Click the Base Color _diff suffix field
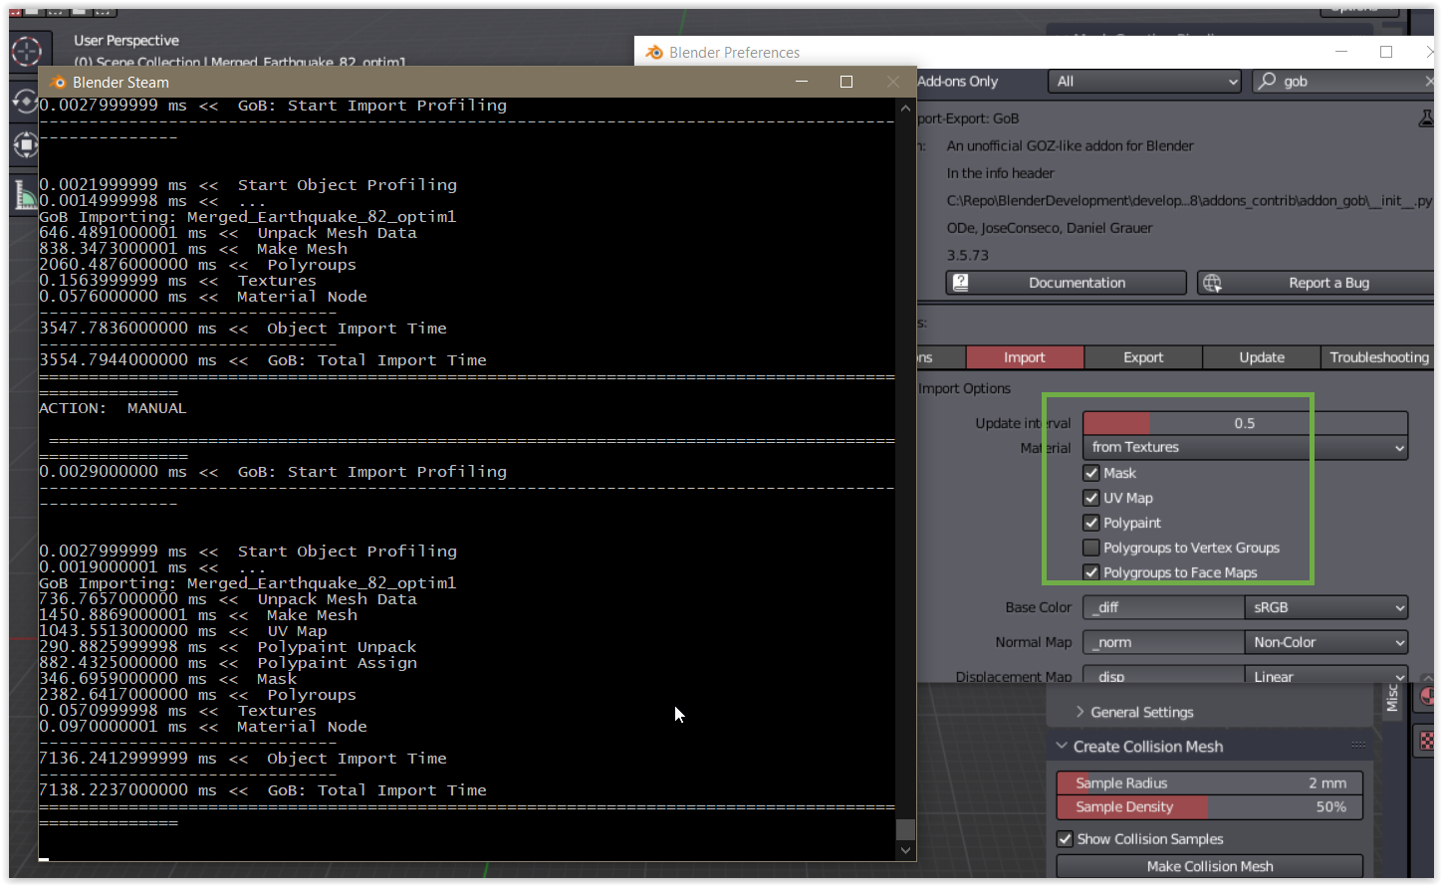This screenshot has height=886, width=1442. (1163, 607)
